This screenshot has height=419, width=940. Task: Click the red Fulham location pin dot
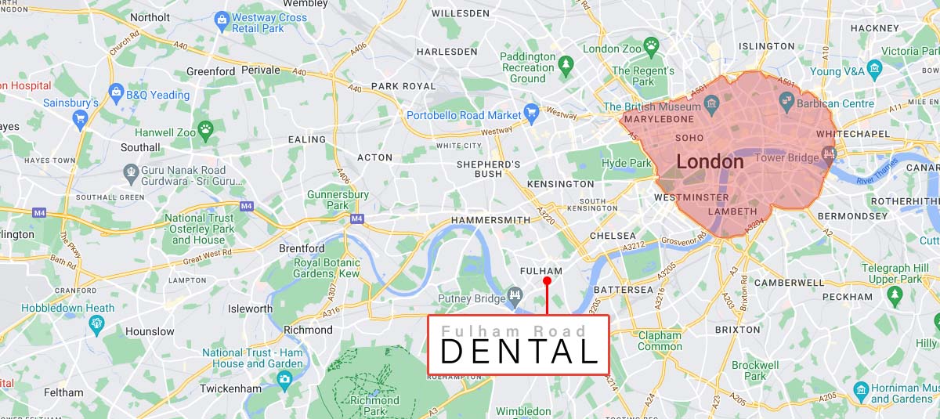tap(547, 280)
